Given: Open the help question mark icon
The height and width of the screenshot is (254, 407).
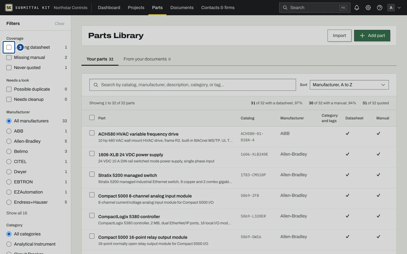Looking at the screenshot, I should (x=380, y=8).
